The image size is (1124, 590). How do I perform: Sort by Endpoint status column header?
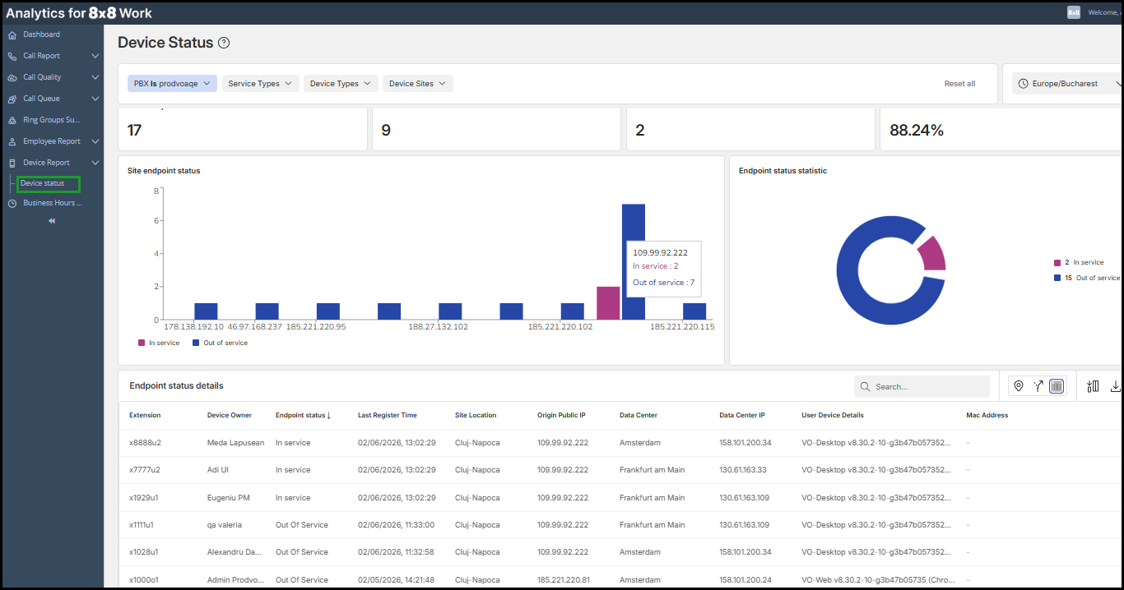pos(303,416)
